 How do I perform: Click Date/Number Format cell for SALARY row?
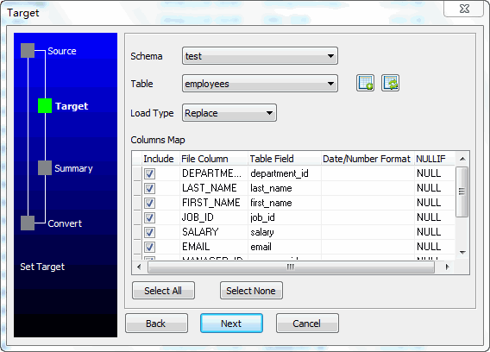[x=367, y=232]
